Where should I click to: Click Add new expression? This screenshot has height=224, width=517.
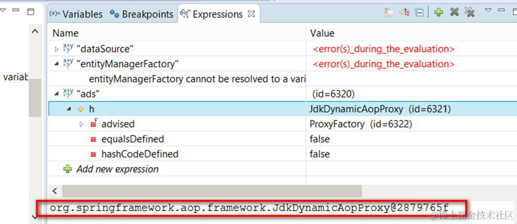pos(117,169)
